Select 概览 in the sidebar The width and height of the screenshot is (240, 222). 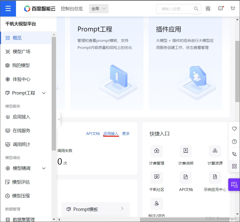click(x=26, y=38)
